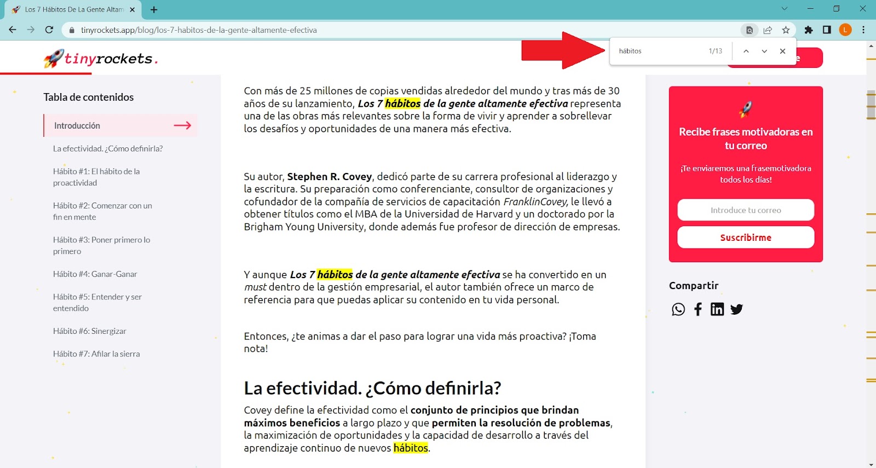This screenshot has width=876, height=468.
Task: Share the article on Facebook
Action: (x=698, y=309)
